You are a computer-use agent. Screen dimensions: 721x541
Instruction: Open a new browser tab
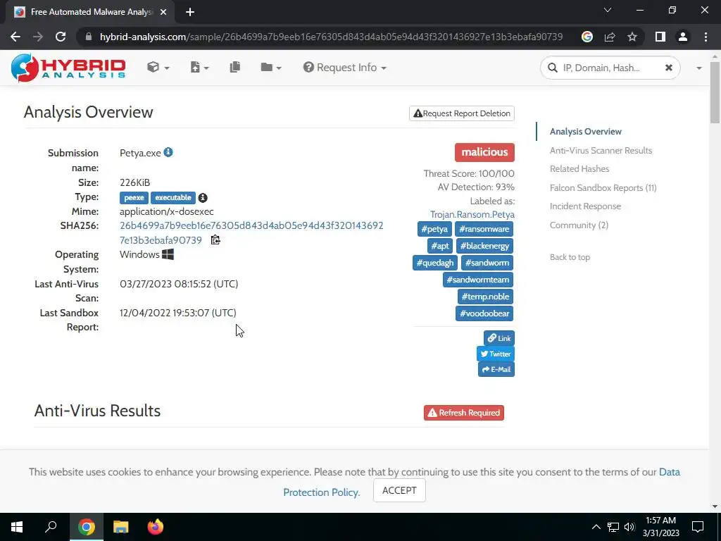190,12
